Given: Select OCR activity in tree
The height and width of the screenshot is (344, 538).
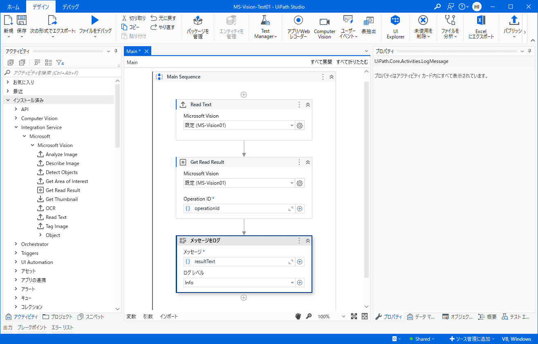Looking at the screenshot, I should 50,208.
